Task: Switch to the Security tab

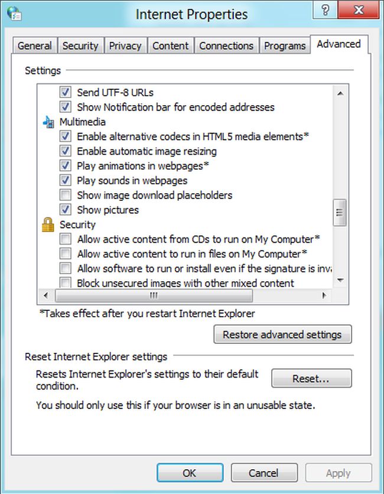Action: [x=80, y=45]
